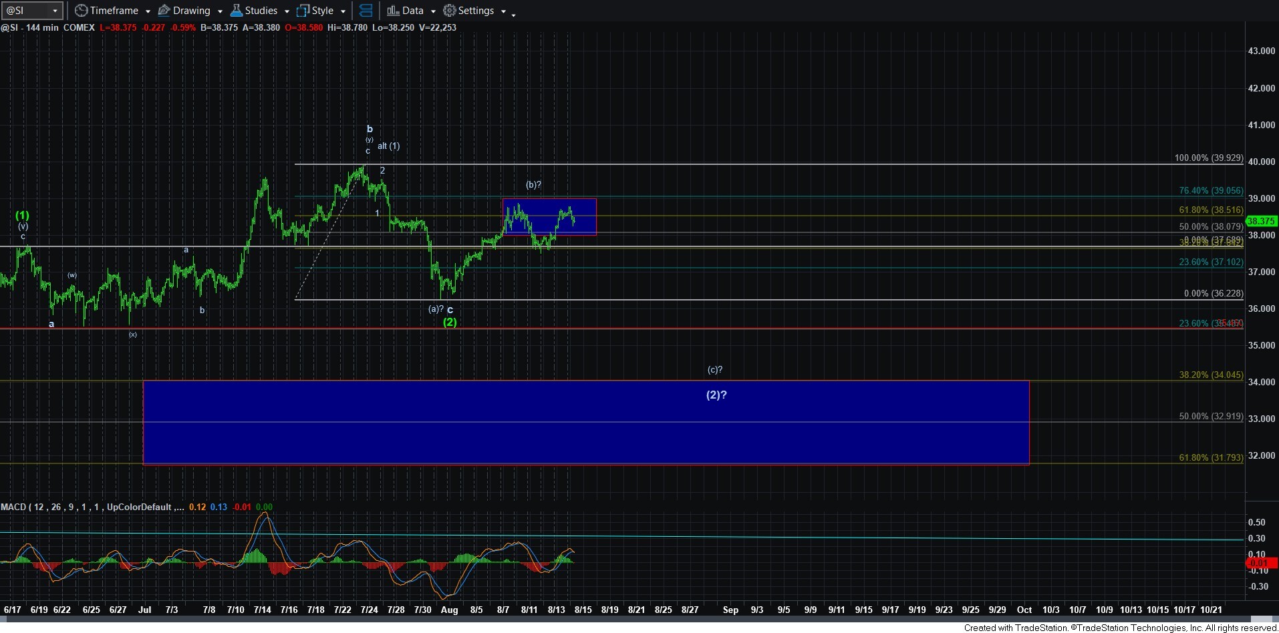
Task: Select the 'alt (1)' wave label
Action: (x=389, y=146)
